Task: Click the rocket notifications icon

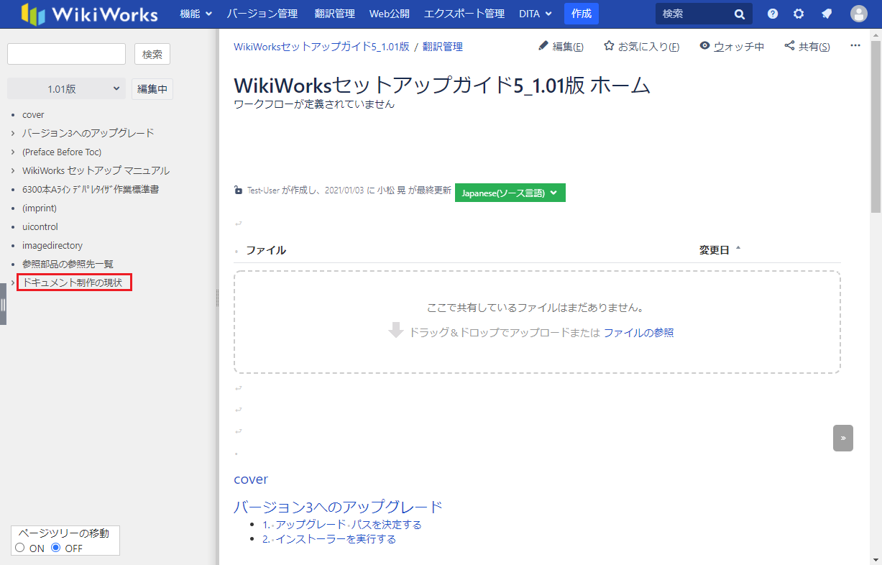Action: click(x=827, y=14)
